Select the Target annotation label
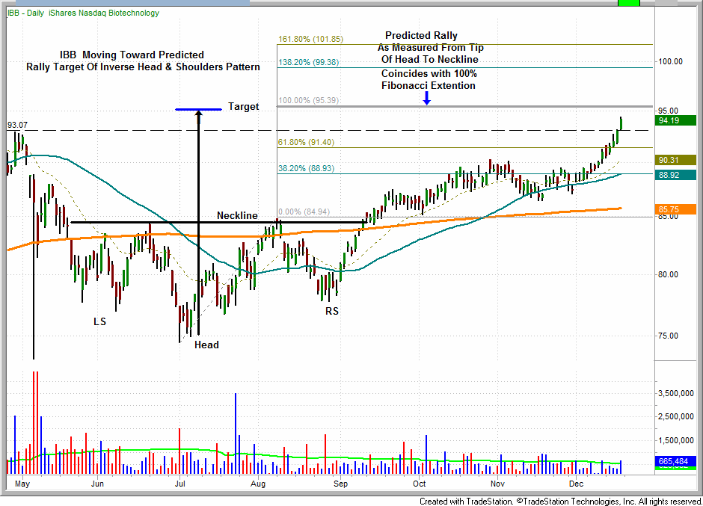Screen dimensions: 703x506 coord(244,107)
